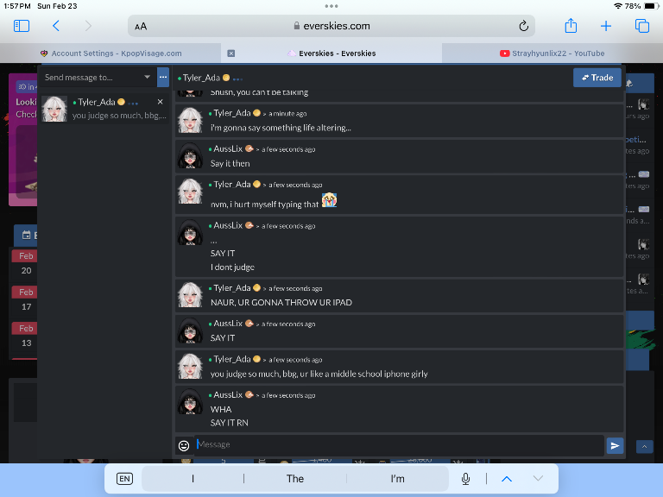This screenshot has height=497, width=663.
Task: Tap the three-dot multitasking control
Action: [x=331, y=6]
